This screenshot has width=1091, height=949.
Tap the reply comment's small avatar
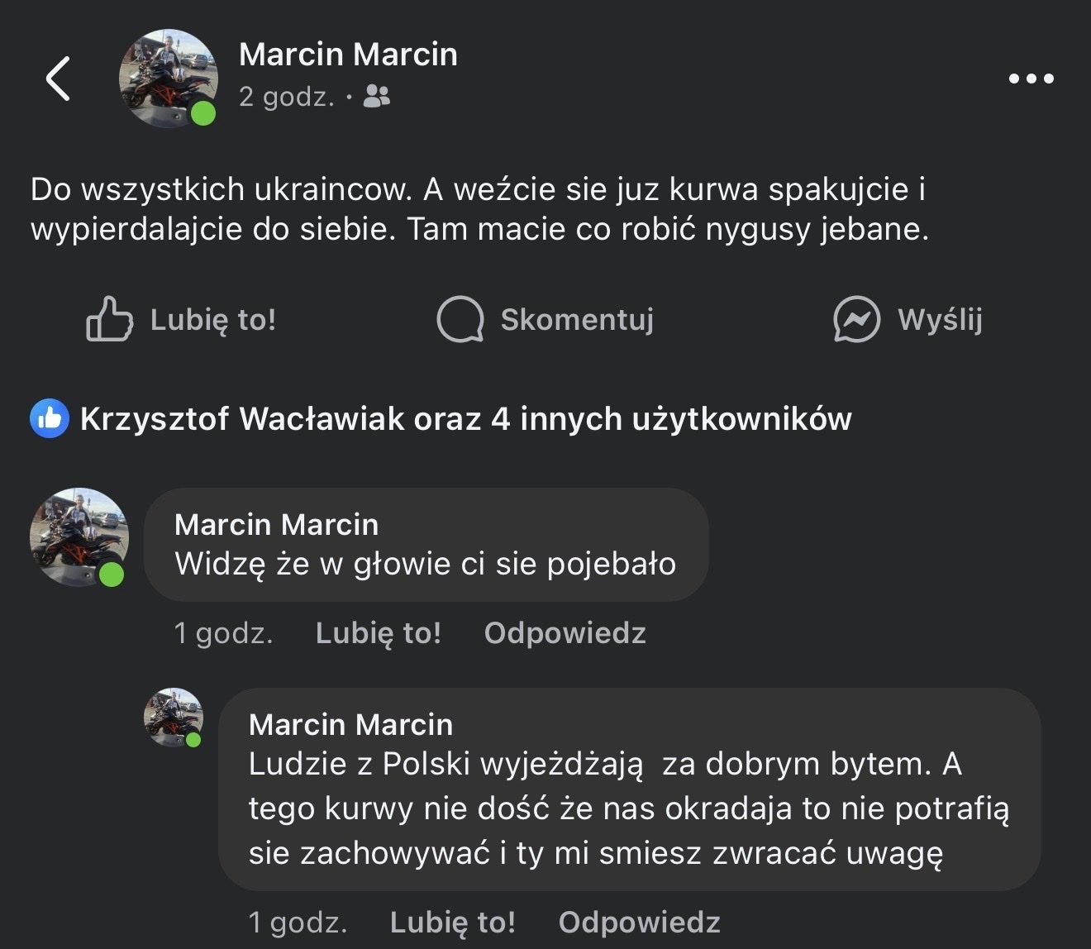click(173, 717)
